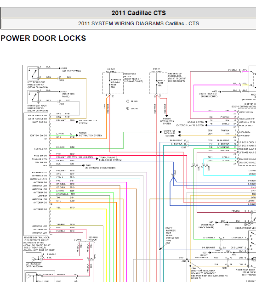Screen dimensions: 256x282
Task: Select the 'HOOD AJAR SW' pin label
Action: (x=247, y=119)
